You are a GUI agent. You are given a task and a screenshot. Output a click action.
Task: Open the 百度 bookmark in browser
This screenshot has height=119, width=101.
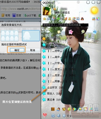pyautogui.click(x=17, y=15)
